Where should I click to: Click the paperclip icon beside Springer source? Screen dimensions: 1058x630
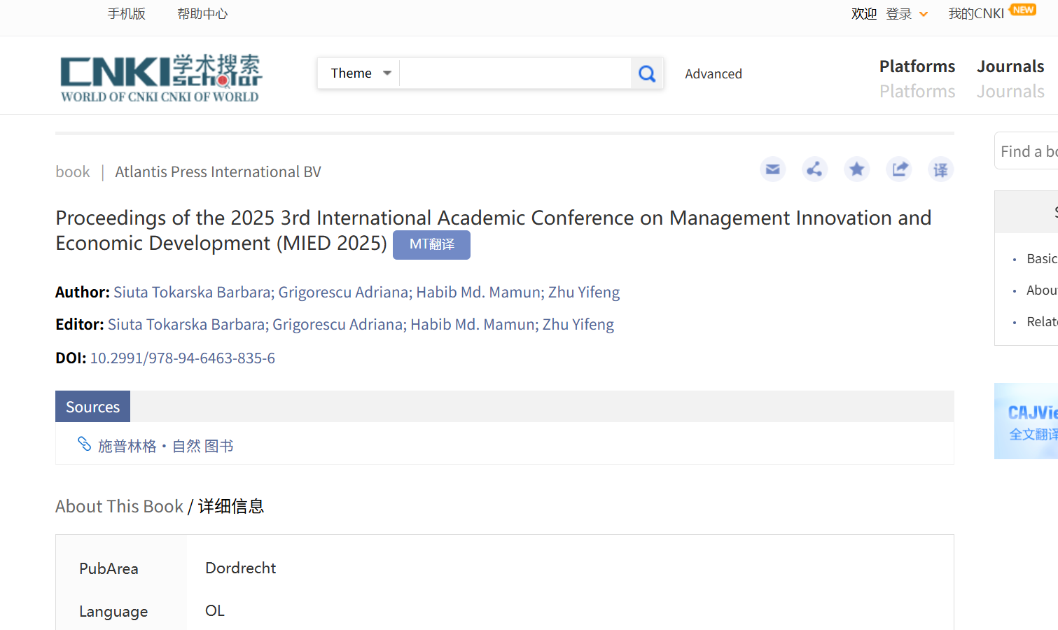(84, 444)
